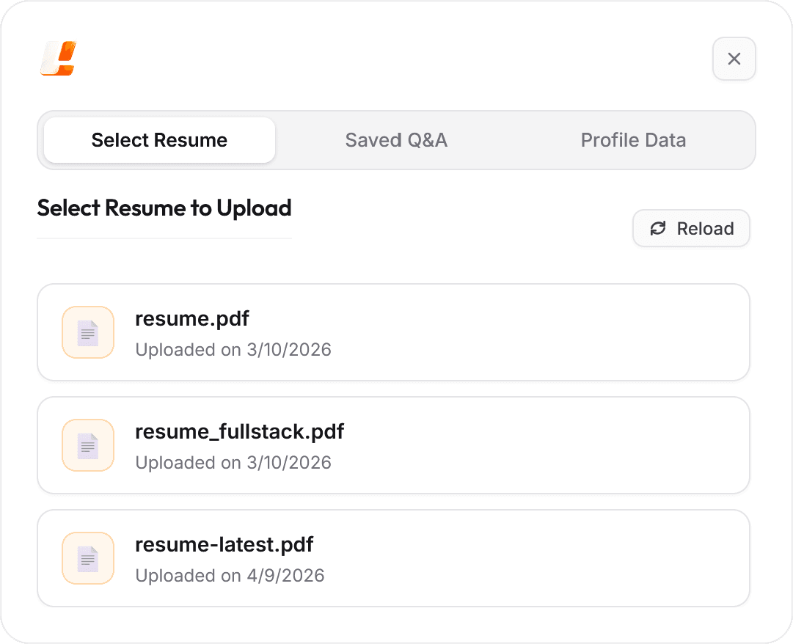Click the Select Resume to Upload heading

click(x=164, y=208)
